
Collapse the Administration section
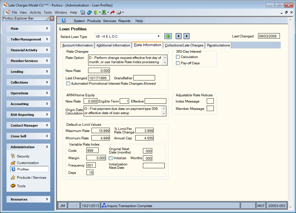[x=28, y=147]
